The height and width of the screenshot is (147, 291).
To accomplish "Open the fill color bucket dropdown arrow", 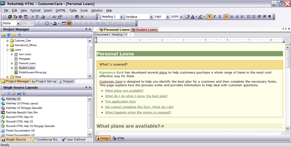I will (59, 23).
